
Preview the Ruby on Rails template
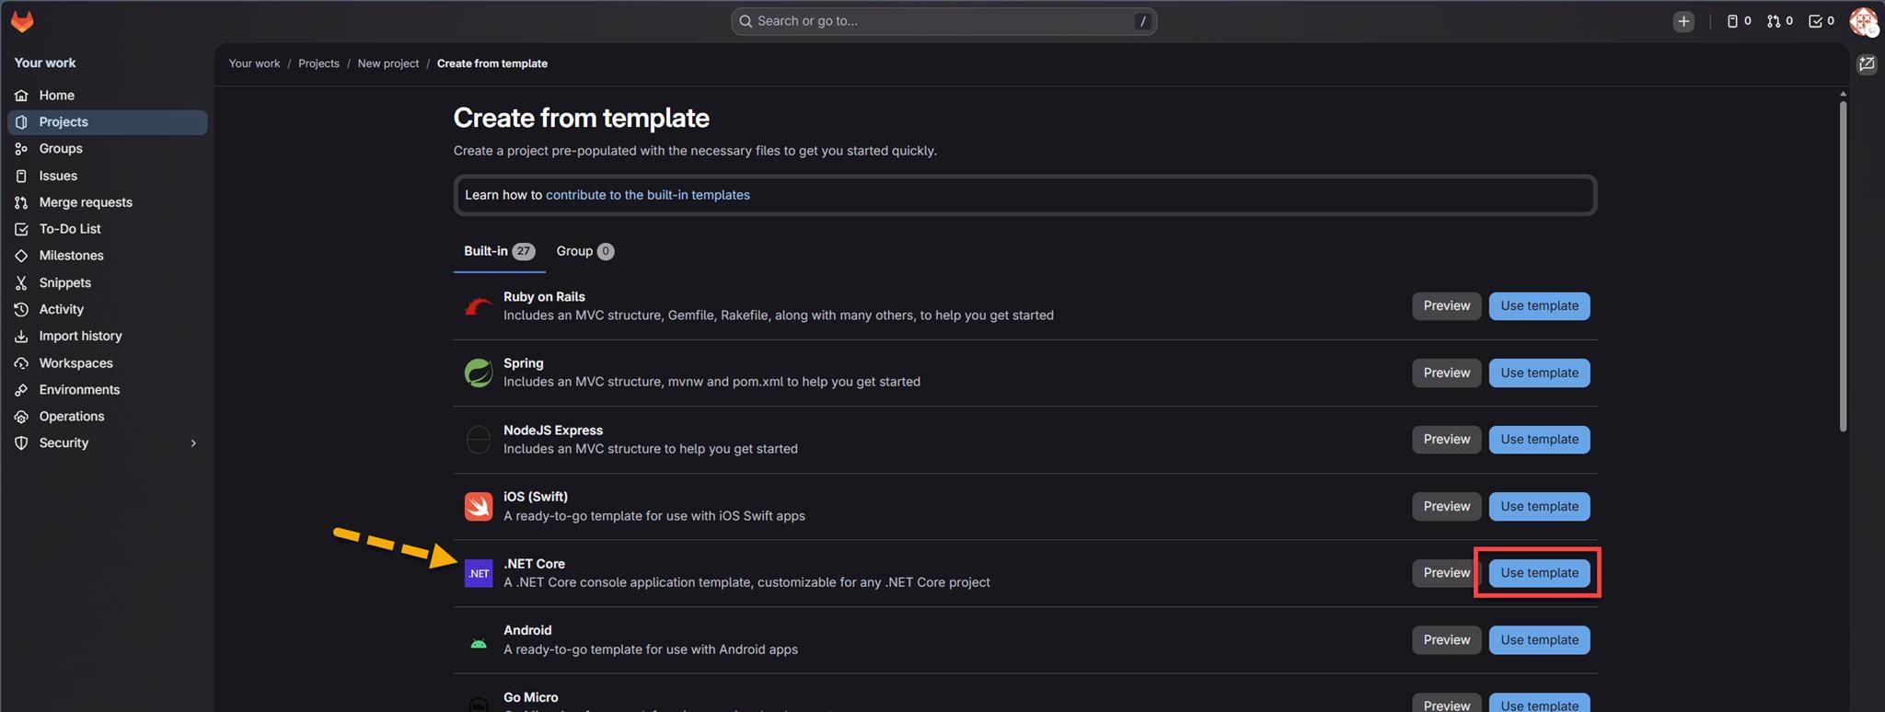coord(1446,305)
